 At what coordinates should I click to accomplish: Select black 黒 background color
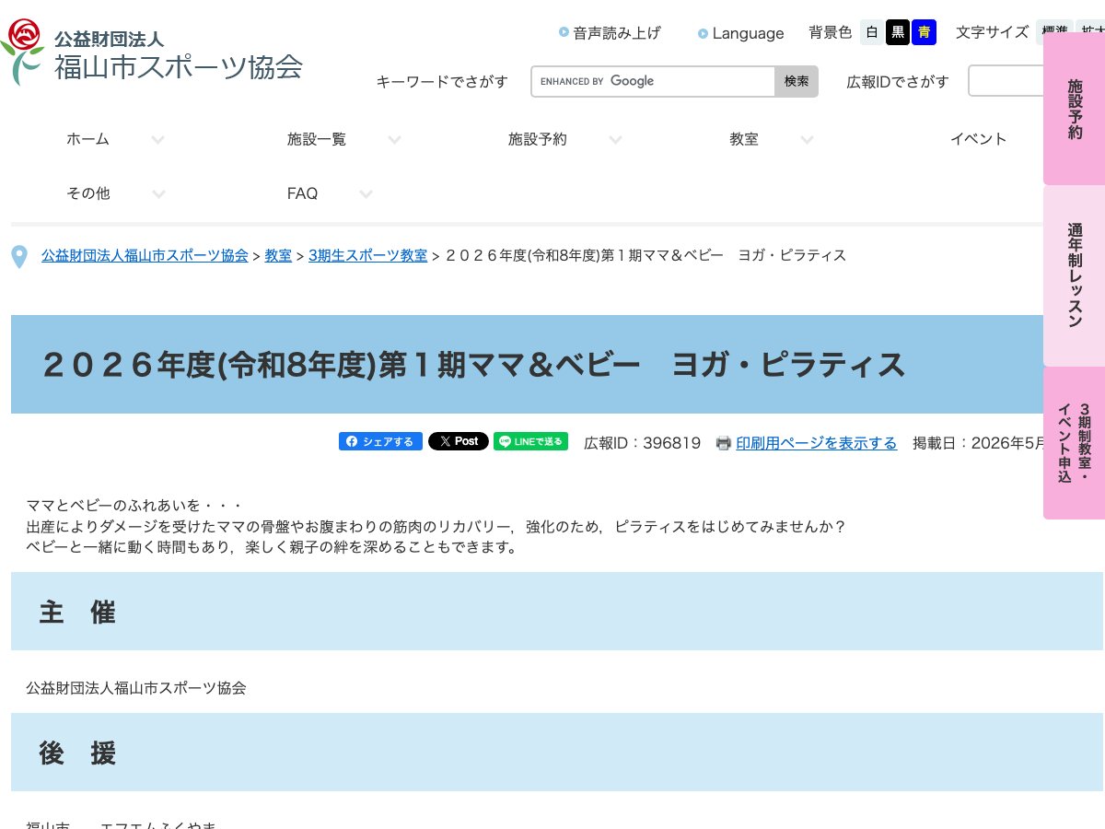(x=898, y=32)
